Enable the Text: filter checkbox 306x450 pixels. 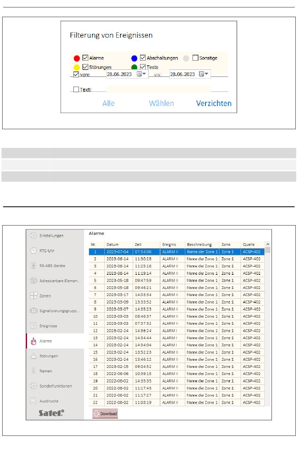click(x=76, y=90)
